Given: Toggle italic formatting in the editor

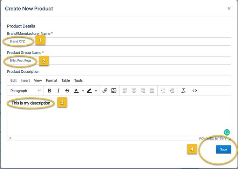Looking at the screenshot, I should pyautogui.click(x=58, y=91).
